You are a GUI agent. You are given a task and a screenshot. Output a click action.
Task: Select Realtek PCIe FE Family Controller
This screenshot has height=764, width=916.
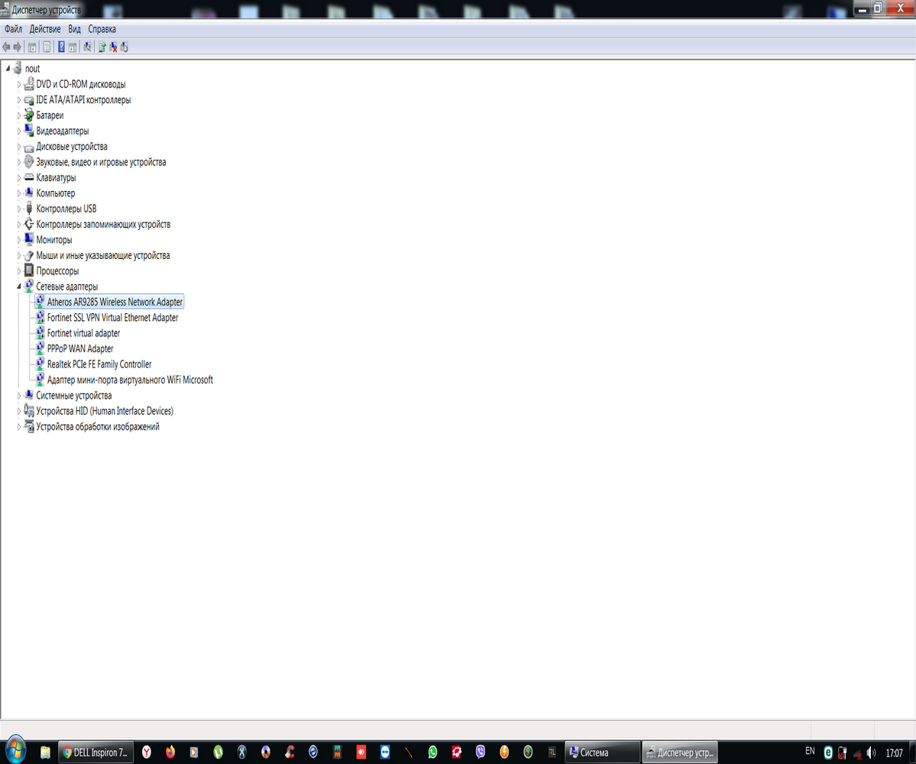99,364
